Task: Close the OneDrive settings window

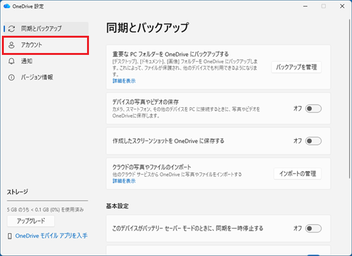Action: [x=342, y=6]
